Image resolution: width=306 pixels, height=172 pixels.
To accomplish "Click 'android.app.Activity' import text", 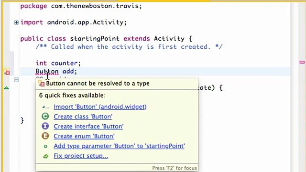I will (85, 22).
